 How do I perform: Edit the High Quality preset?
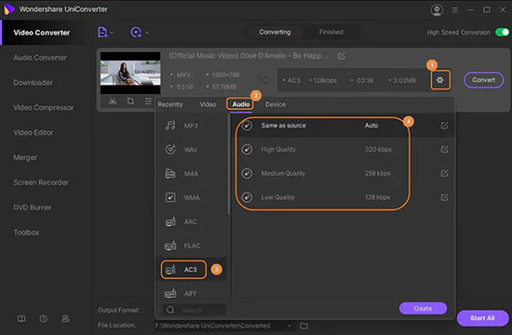pos(444,150)
